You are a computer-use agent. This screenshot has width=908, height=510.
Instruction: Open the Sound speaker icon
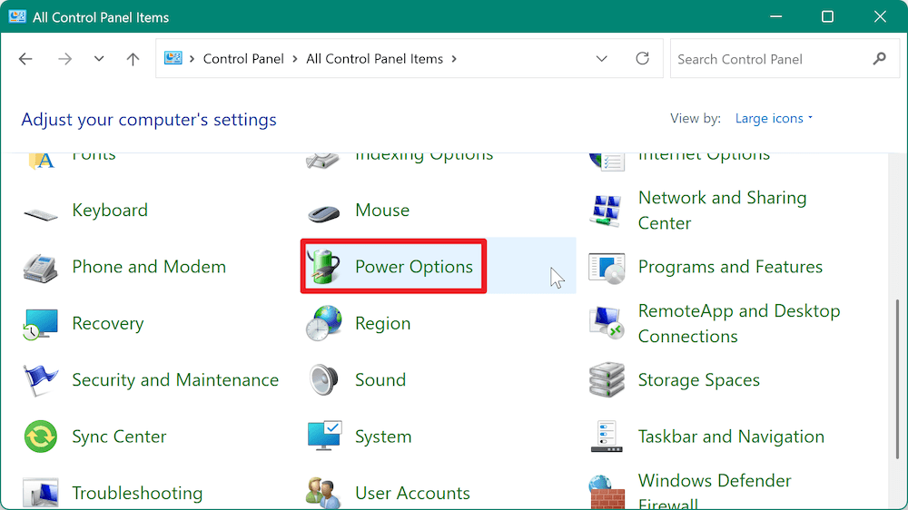[324, 379]
